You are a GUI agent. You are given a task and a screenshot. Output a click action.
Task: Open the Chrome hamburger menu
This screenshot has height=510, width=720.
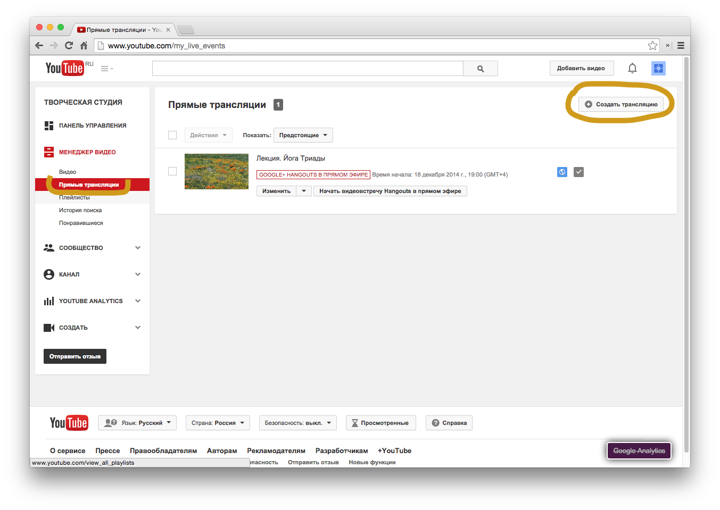point(681,46)
